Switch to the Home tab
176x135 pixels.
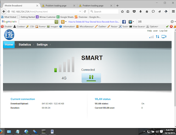pos(9,45)
